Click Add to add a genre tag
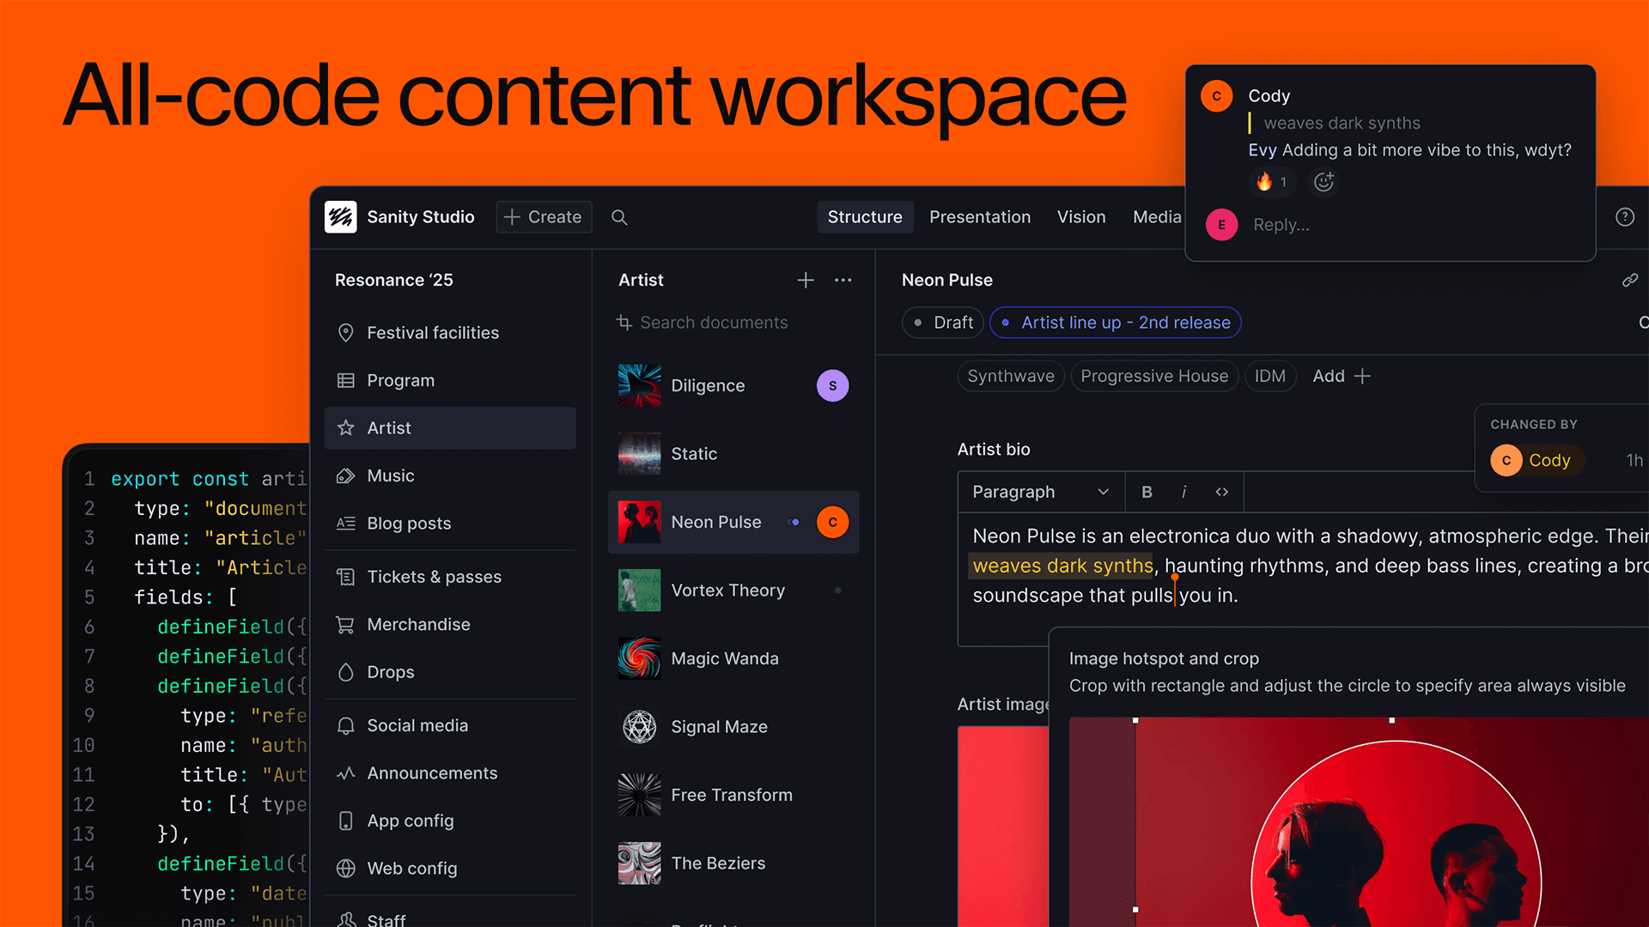Image resolution: width=1649 pixels, height=927 pixels. 1341,376
